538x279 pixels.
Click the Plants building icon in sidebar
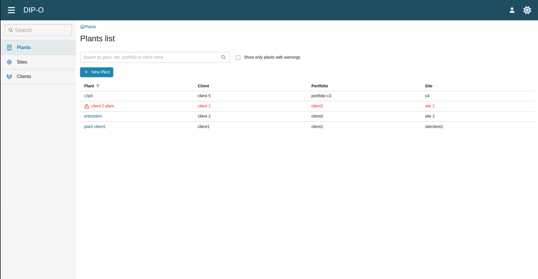click(x=9, y=48)
